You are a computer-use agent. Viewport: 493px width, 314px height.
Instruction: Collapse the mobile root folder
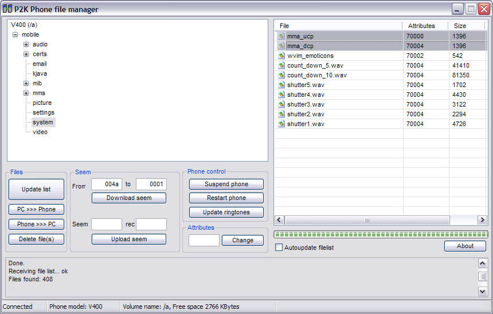pos(15,34)
